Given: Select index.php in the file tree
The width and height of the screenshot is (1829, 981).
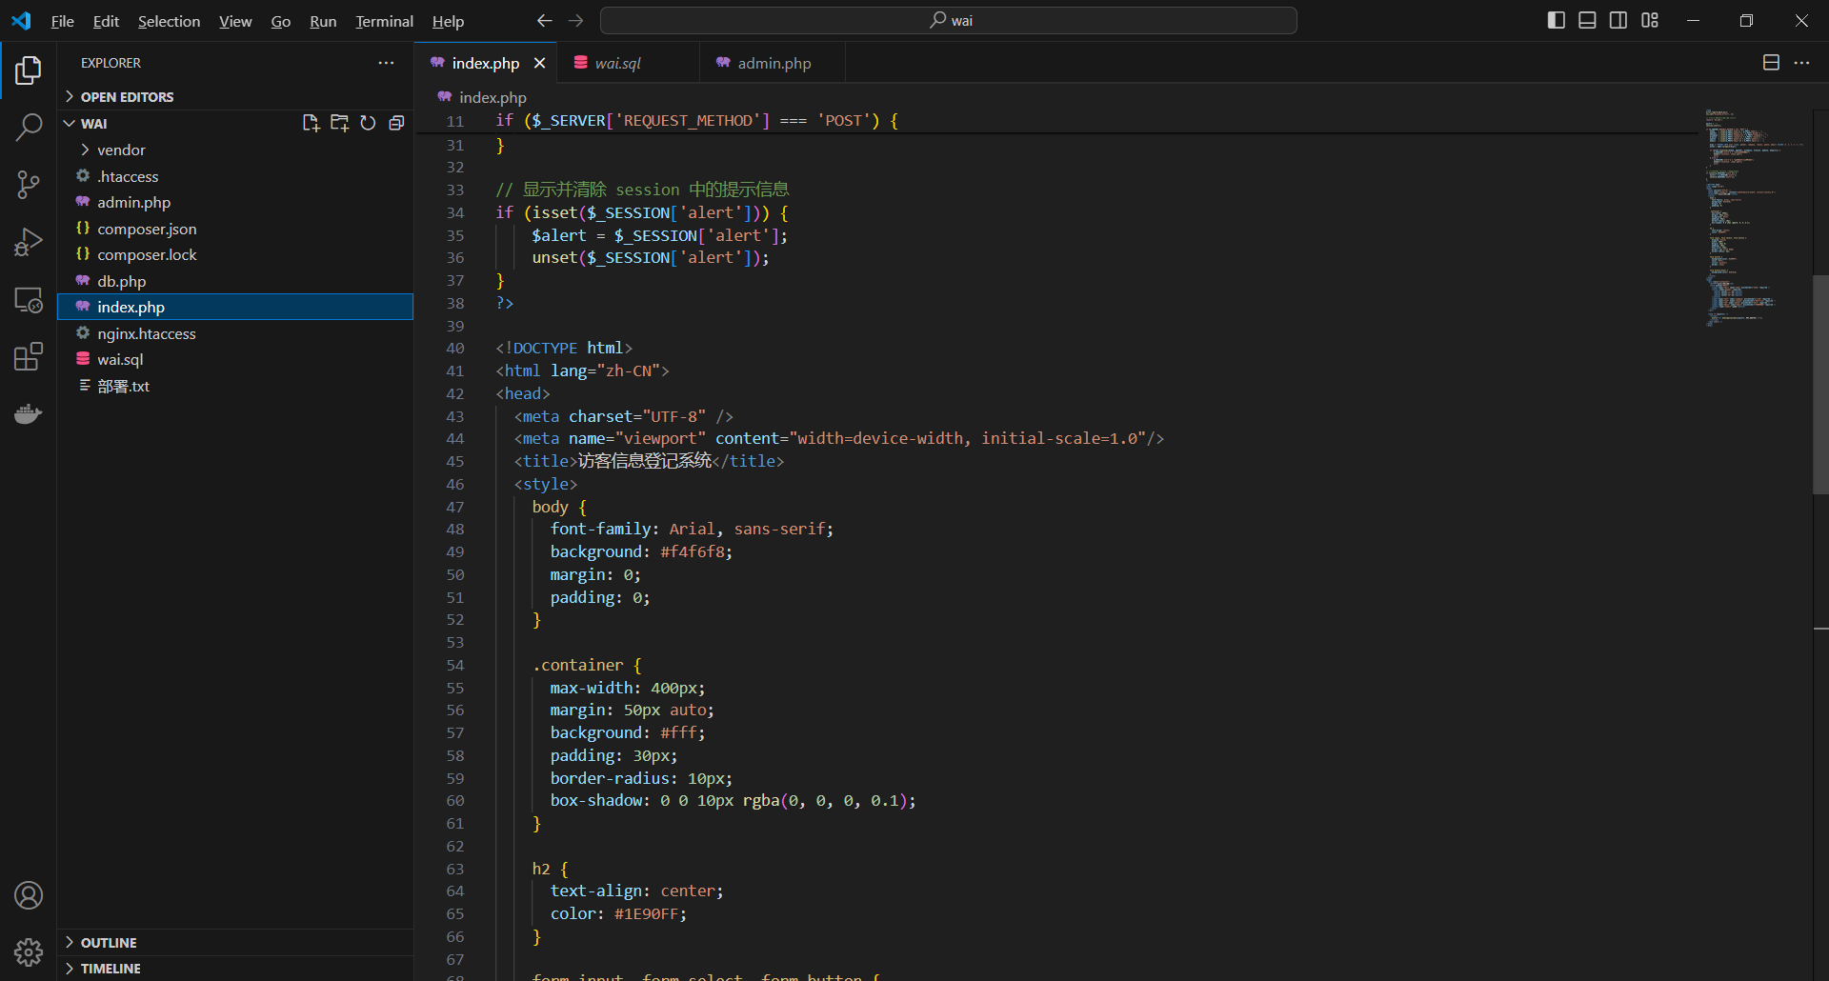Looking at the screenshot, I should click(x=235, y=307).
